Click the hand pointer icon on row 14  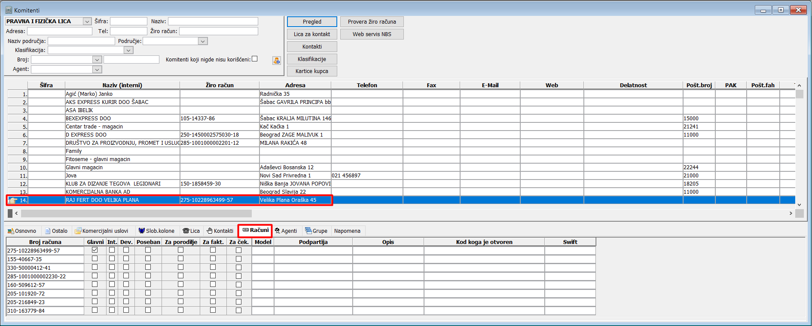coord(12,201)
